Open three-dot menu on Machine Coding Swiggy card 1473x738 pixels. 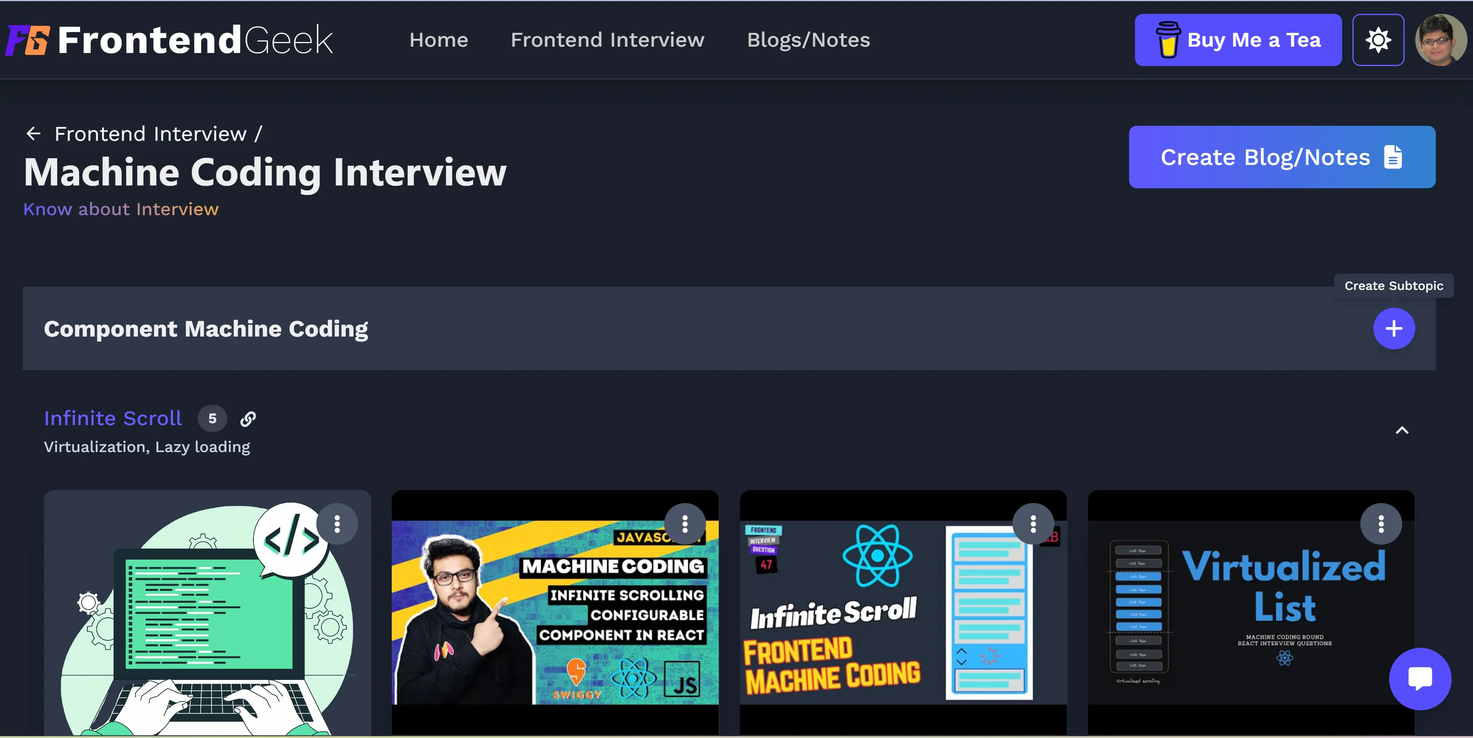coord(684,524)
